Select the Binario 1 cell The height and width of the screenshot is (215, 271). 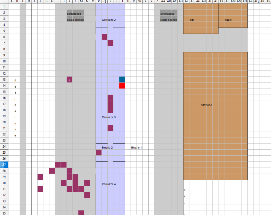(x=136, y=148)
